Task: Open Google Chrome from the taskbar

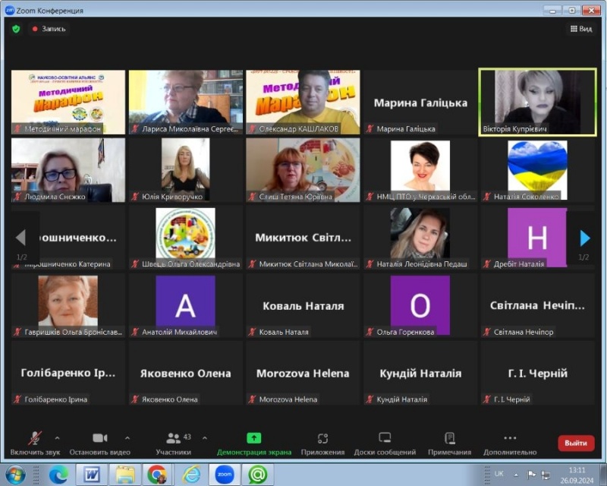Action: tap(157, 475)
